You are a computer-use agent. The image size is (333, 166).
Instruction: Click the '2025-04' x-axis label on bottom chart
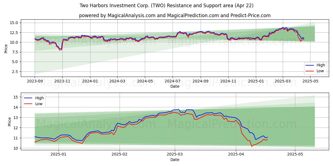point(236,155)
